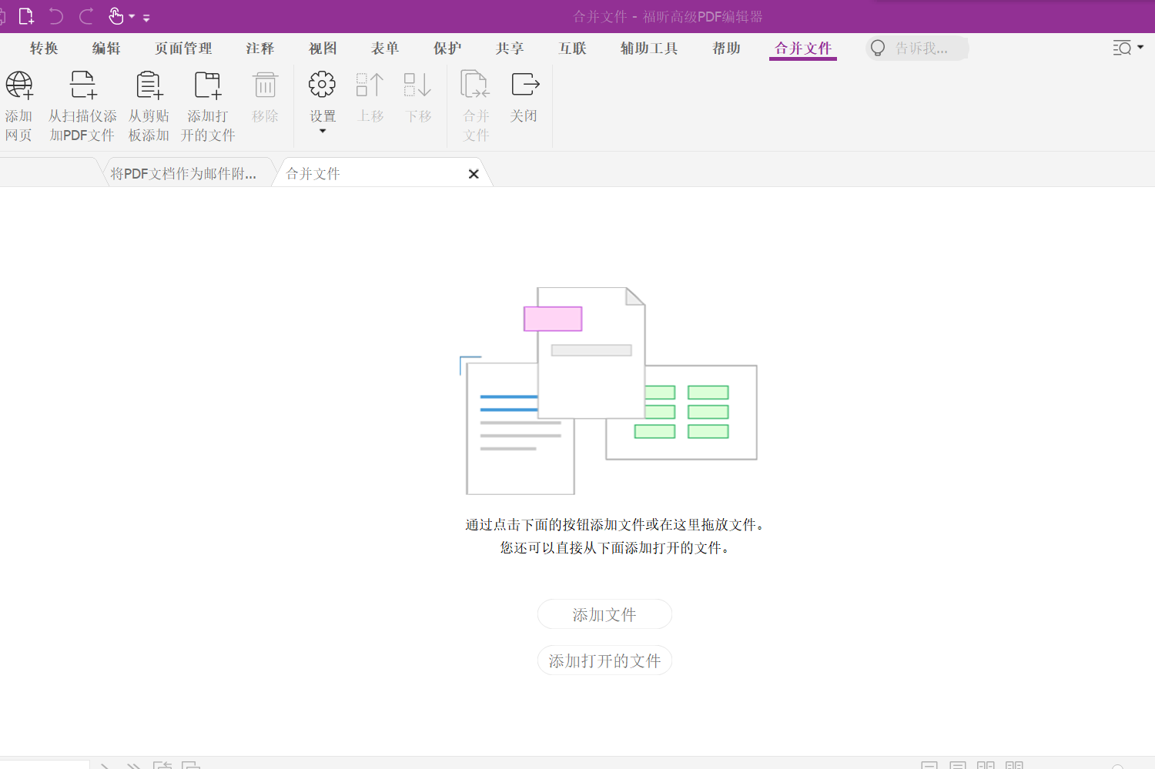
Task: Click the Add Web Page (添加网页) icon
Action: pos(19,85)
